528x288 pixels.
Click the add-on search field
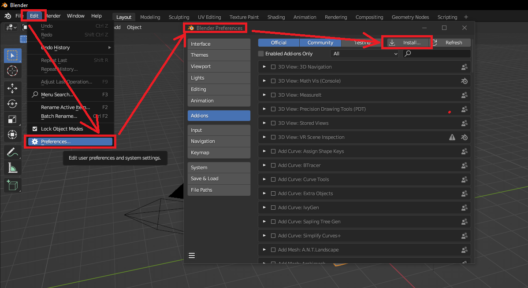437,54
